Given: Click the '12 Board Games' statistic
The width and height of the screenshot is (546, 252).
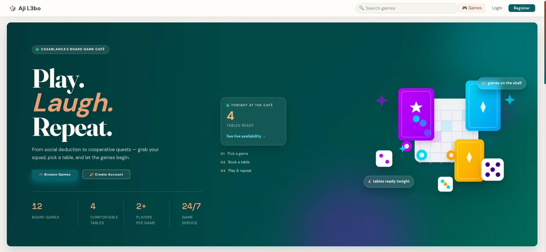Looking at the screenshot, I should [45, 211].
